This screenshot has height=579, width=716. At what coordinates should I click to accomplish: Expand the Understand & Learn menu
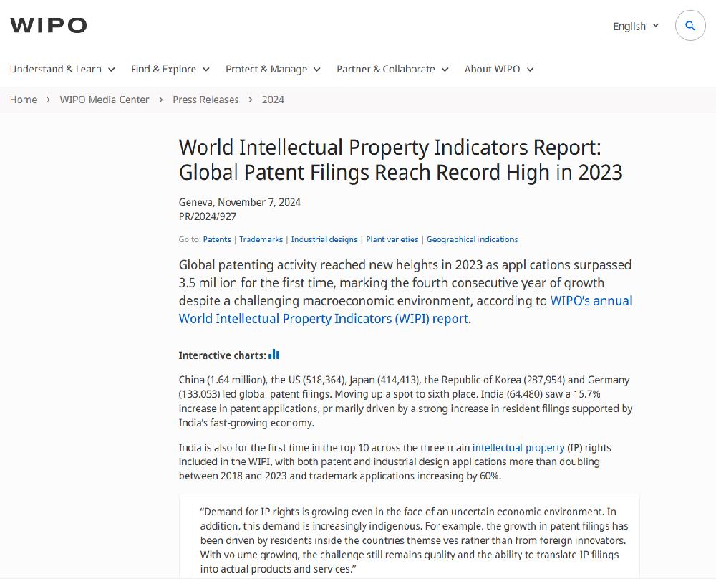62,69
